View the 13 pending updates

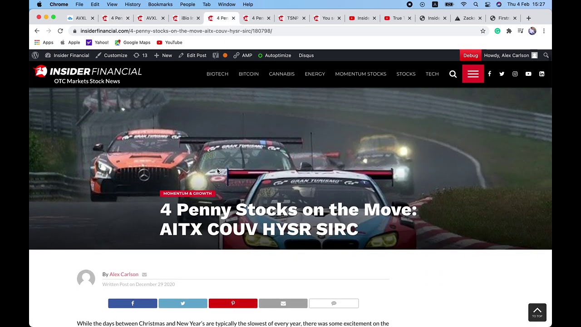coord(140,55)
